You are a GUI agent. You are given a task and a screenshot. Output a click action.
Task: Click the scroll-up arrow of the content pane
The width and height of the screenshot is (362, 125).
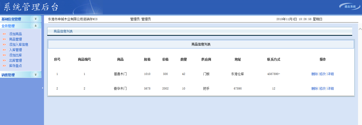(360, 29)
